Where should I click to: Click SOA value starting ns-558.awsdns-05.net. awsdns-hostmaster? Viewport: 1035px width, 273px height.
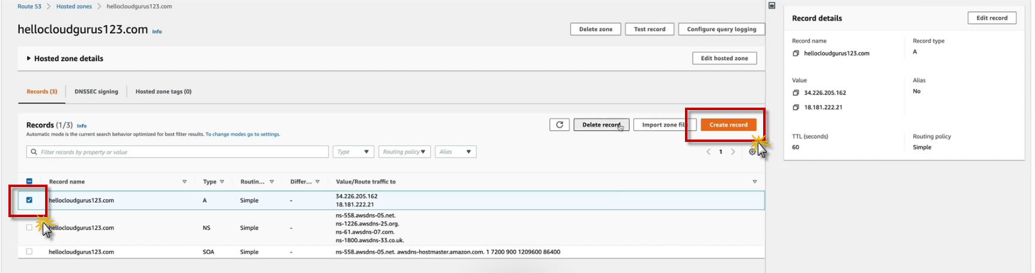pos(448,252)
